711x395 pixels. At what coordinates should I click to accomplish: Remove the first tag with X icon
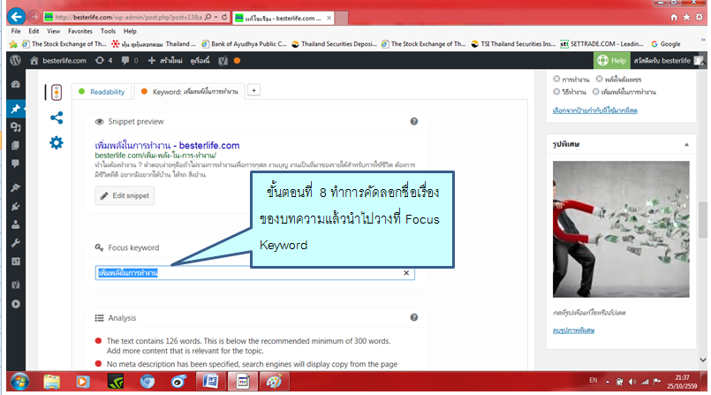tap(556, 79)
